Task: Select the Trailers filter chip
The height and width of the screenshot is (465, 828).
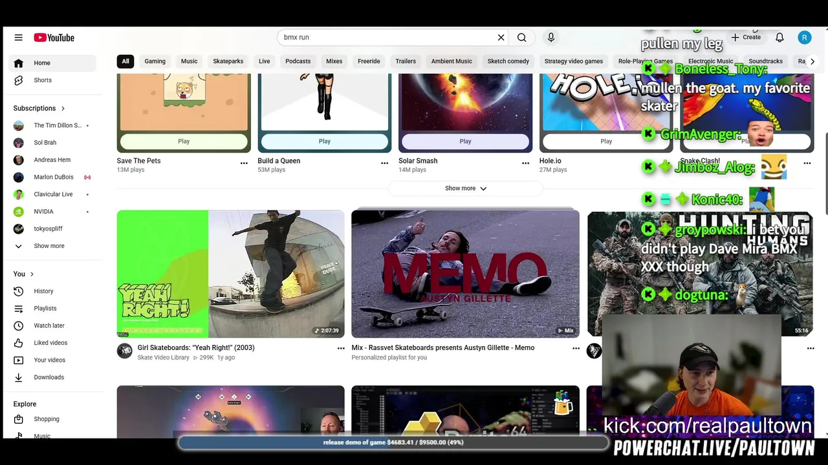Action: [406, 61]
